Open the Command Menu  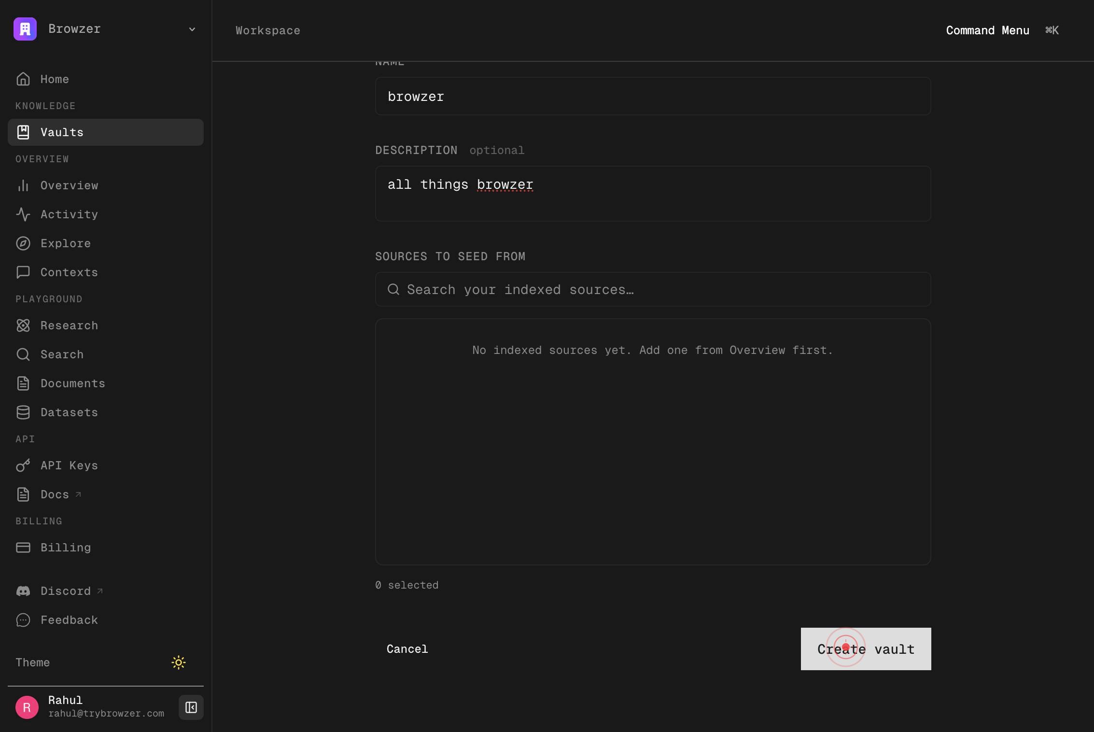coord(988,30)
